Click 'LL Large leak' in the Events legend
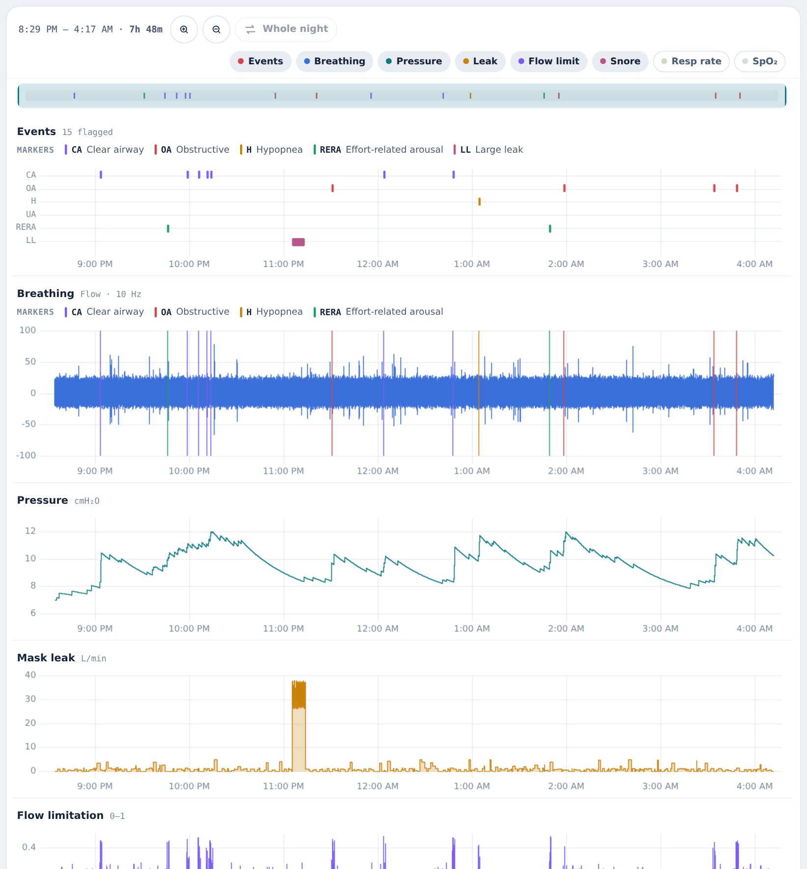This screenshot has width=807, height=869. coord(488,150)
